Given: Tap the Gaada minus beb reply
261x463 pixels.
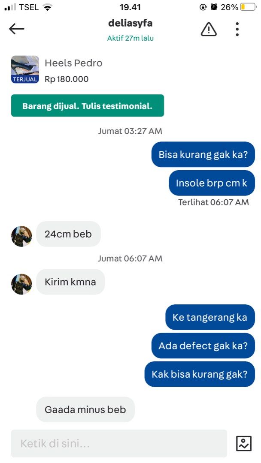Looking at the screenshot, I should 85,409.
